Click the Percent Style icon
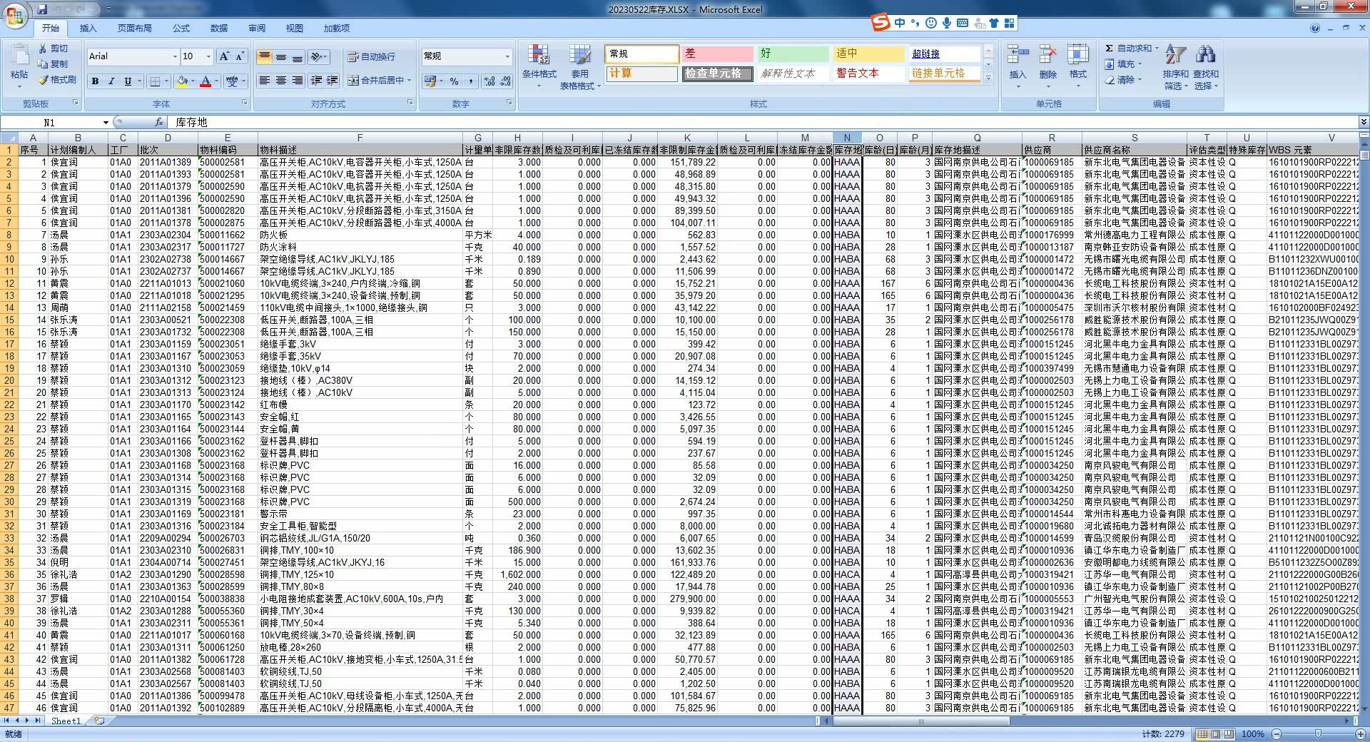Viewport: 1370px width, 742px height. point(454,81)
